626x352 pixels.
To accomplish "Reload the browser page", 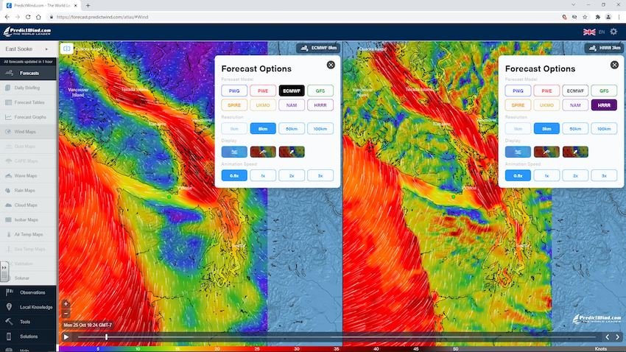I will [x=28, y=17].
